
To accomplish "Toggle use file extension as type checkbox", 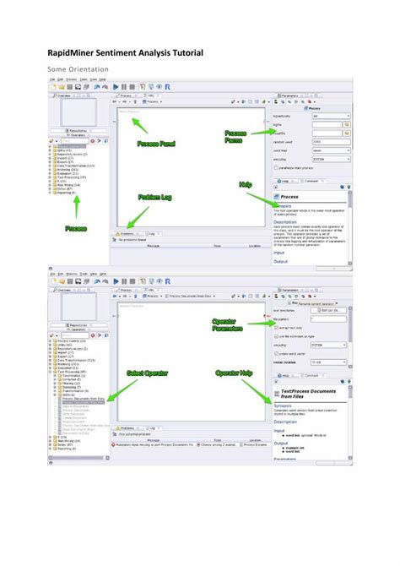I will coord(276,336).
